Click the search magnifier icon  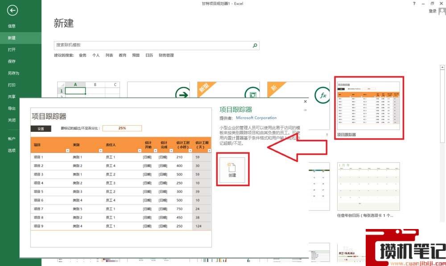click(255, 45)
